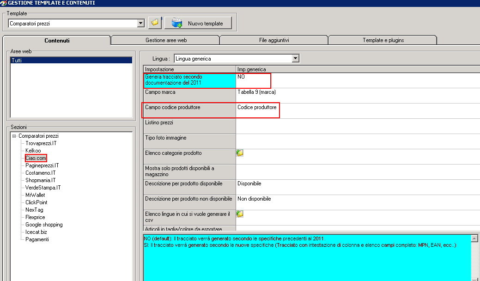Open the File aggiuntivi tab
480x281 pixels.
point(274,40)
